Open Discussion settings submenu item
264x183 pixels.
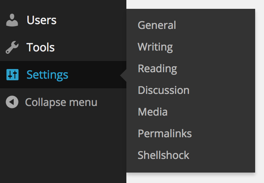pos(163,90)
